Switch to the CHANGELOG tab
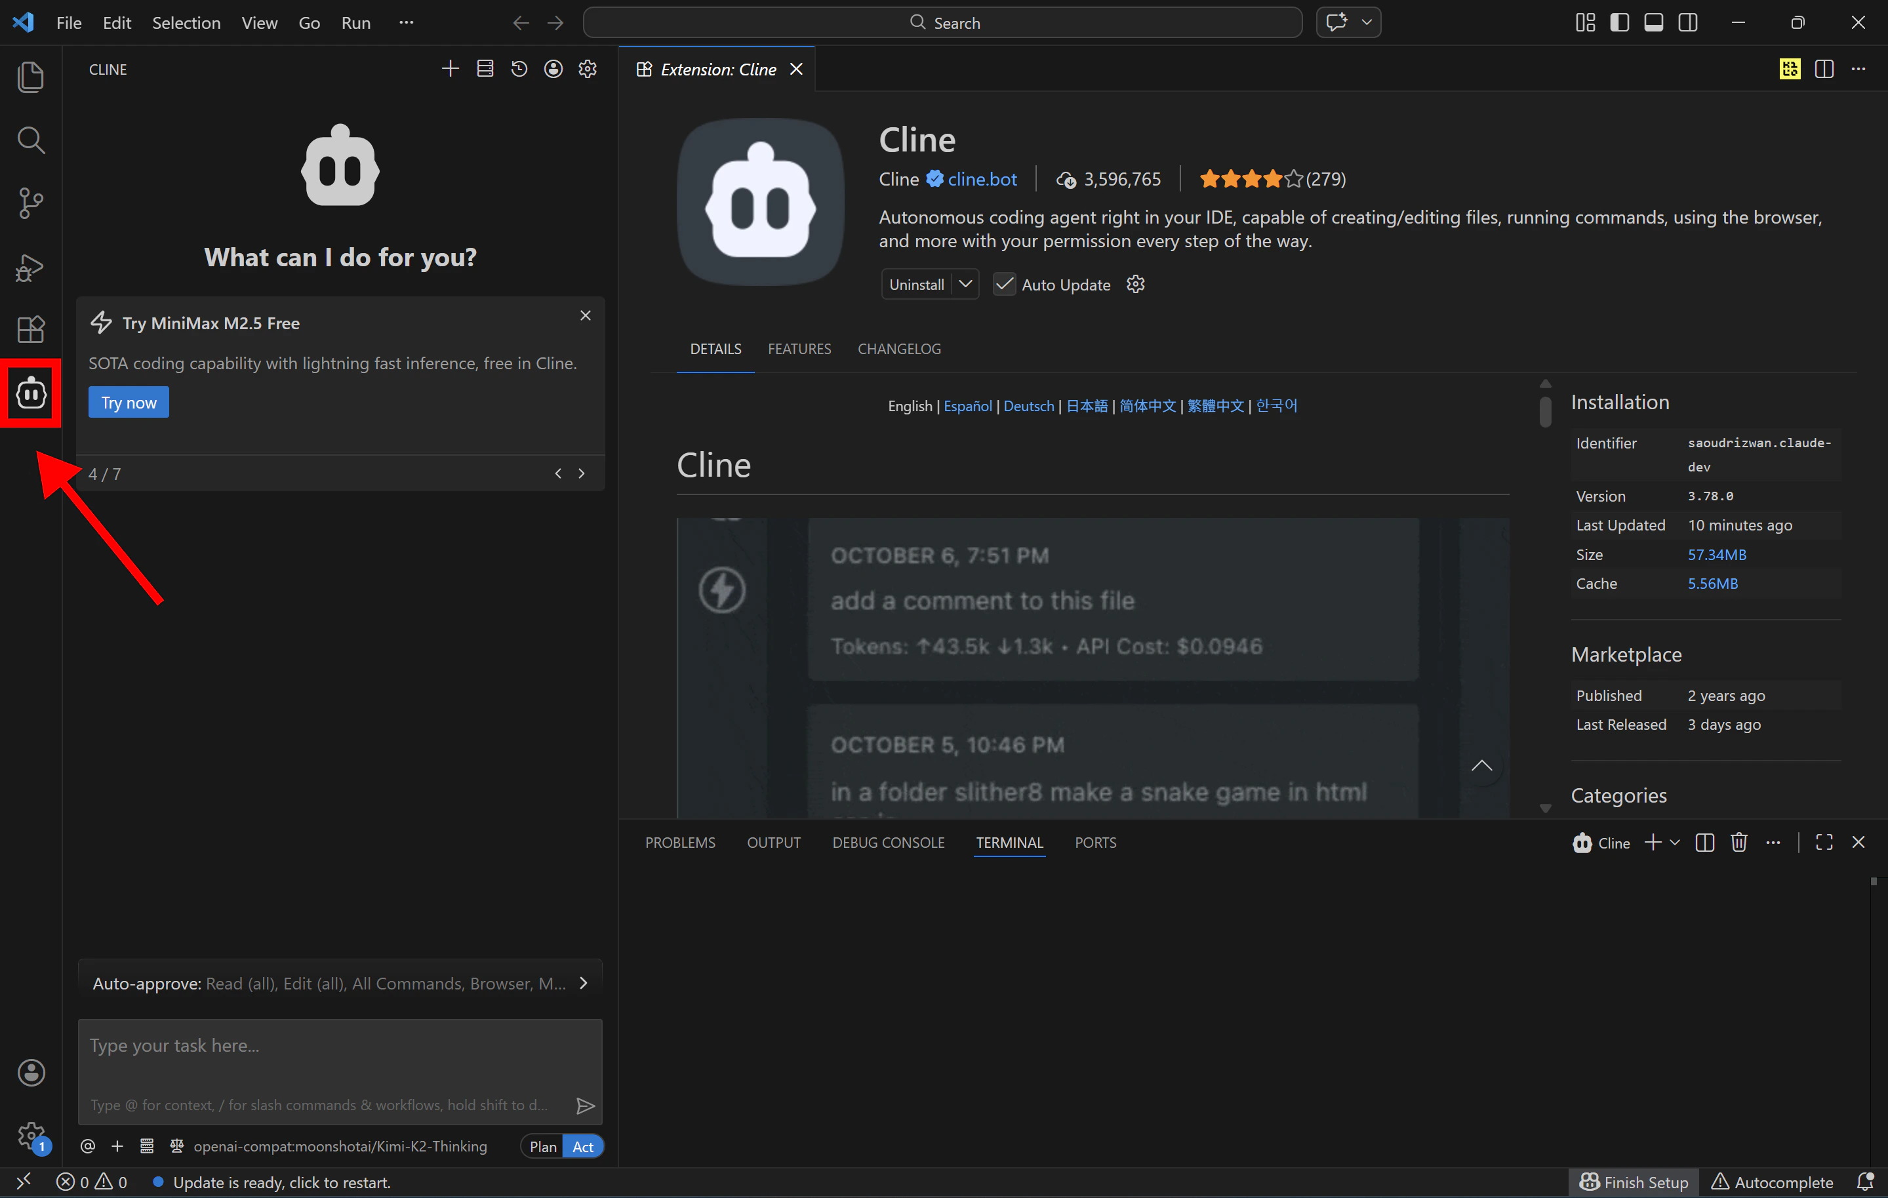This screenshot has height=1198, width=1888. (x=898, y=349)
